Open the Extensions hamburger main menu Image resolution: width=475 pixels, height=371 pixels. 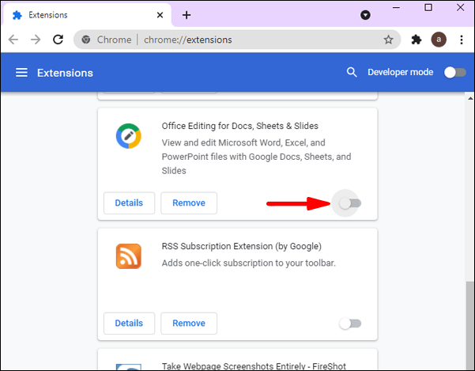pos(21,73)
